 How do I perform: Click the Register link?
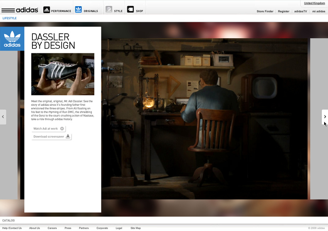click(284, 11)
